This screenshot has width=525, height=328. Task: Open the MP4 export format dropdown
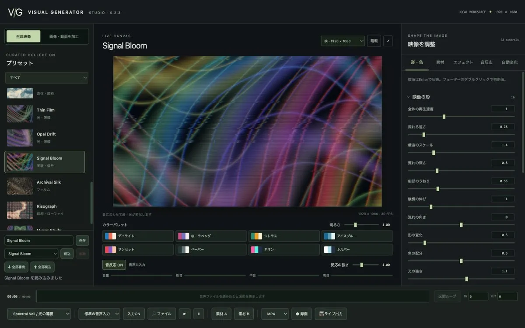click(x=275, y=314)
